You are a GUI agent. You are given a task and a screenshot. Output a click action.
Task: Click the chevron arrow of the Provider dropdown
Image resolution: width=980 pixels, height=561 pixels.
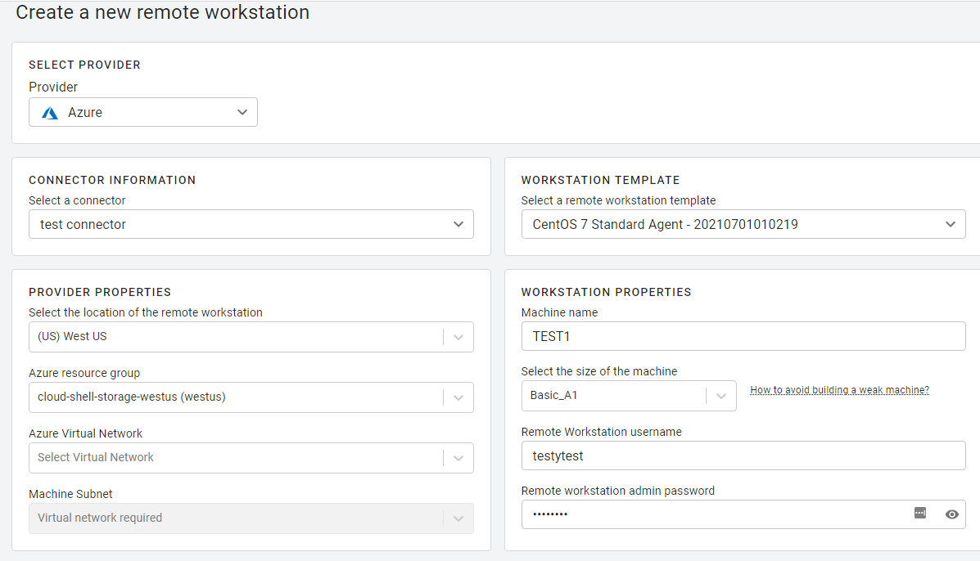click(x=242, y=112)
